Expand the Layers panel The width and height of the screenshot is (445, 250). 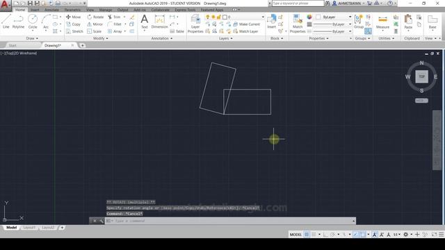(x=225, y=38)
